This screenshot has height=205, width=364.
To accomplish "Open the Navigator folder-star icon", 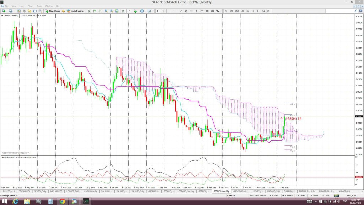I will pyautogui.click(x=30, y=11).
